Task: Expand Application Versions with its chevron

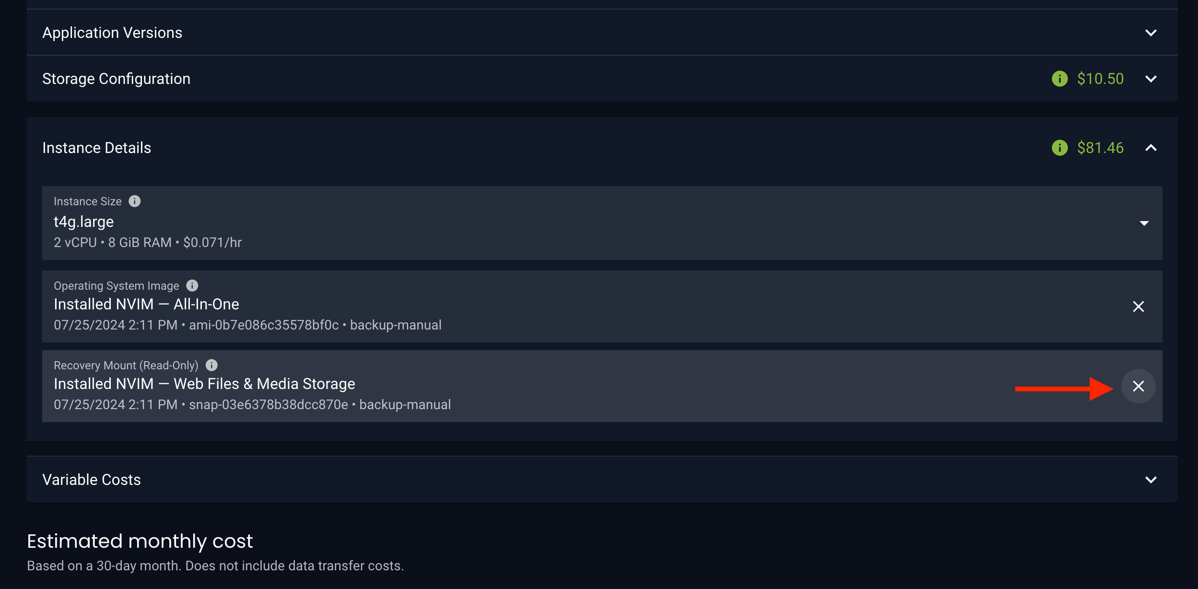Action: click(x=1151, y=33)
